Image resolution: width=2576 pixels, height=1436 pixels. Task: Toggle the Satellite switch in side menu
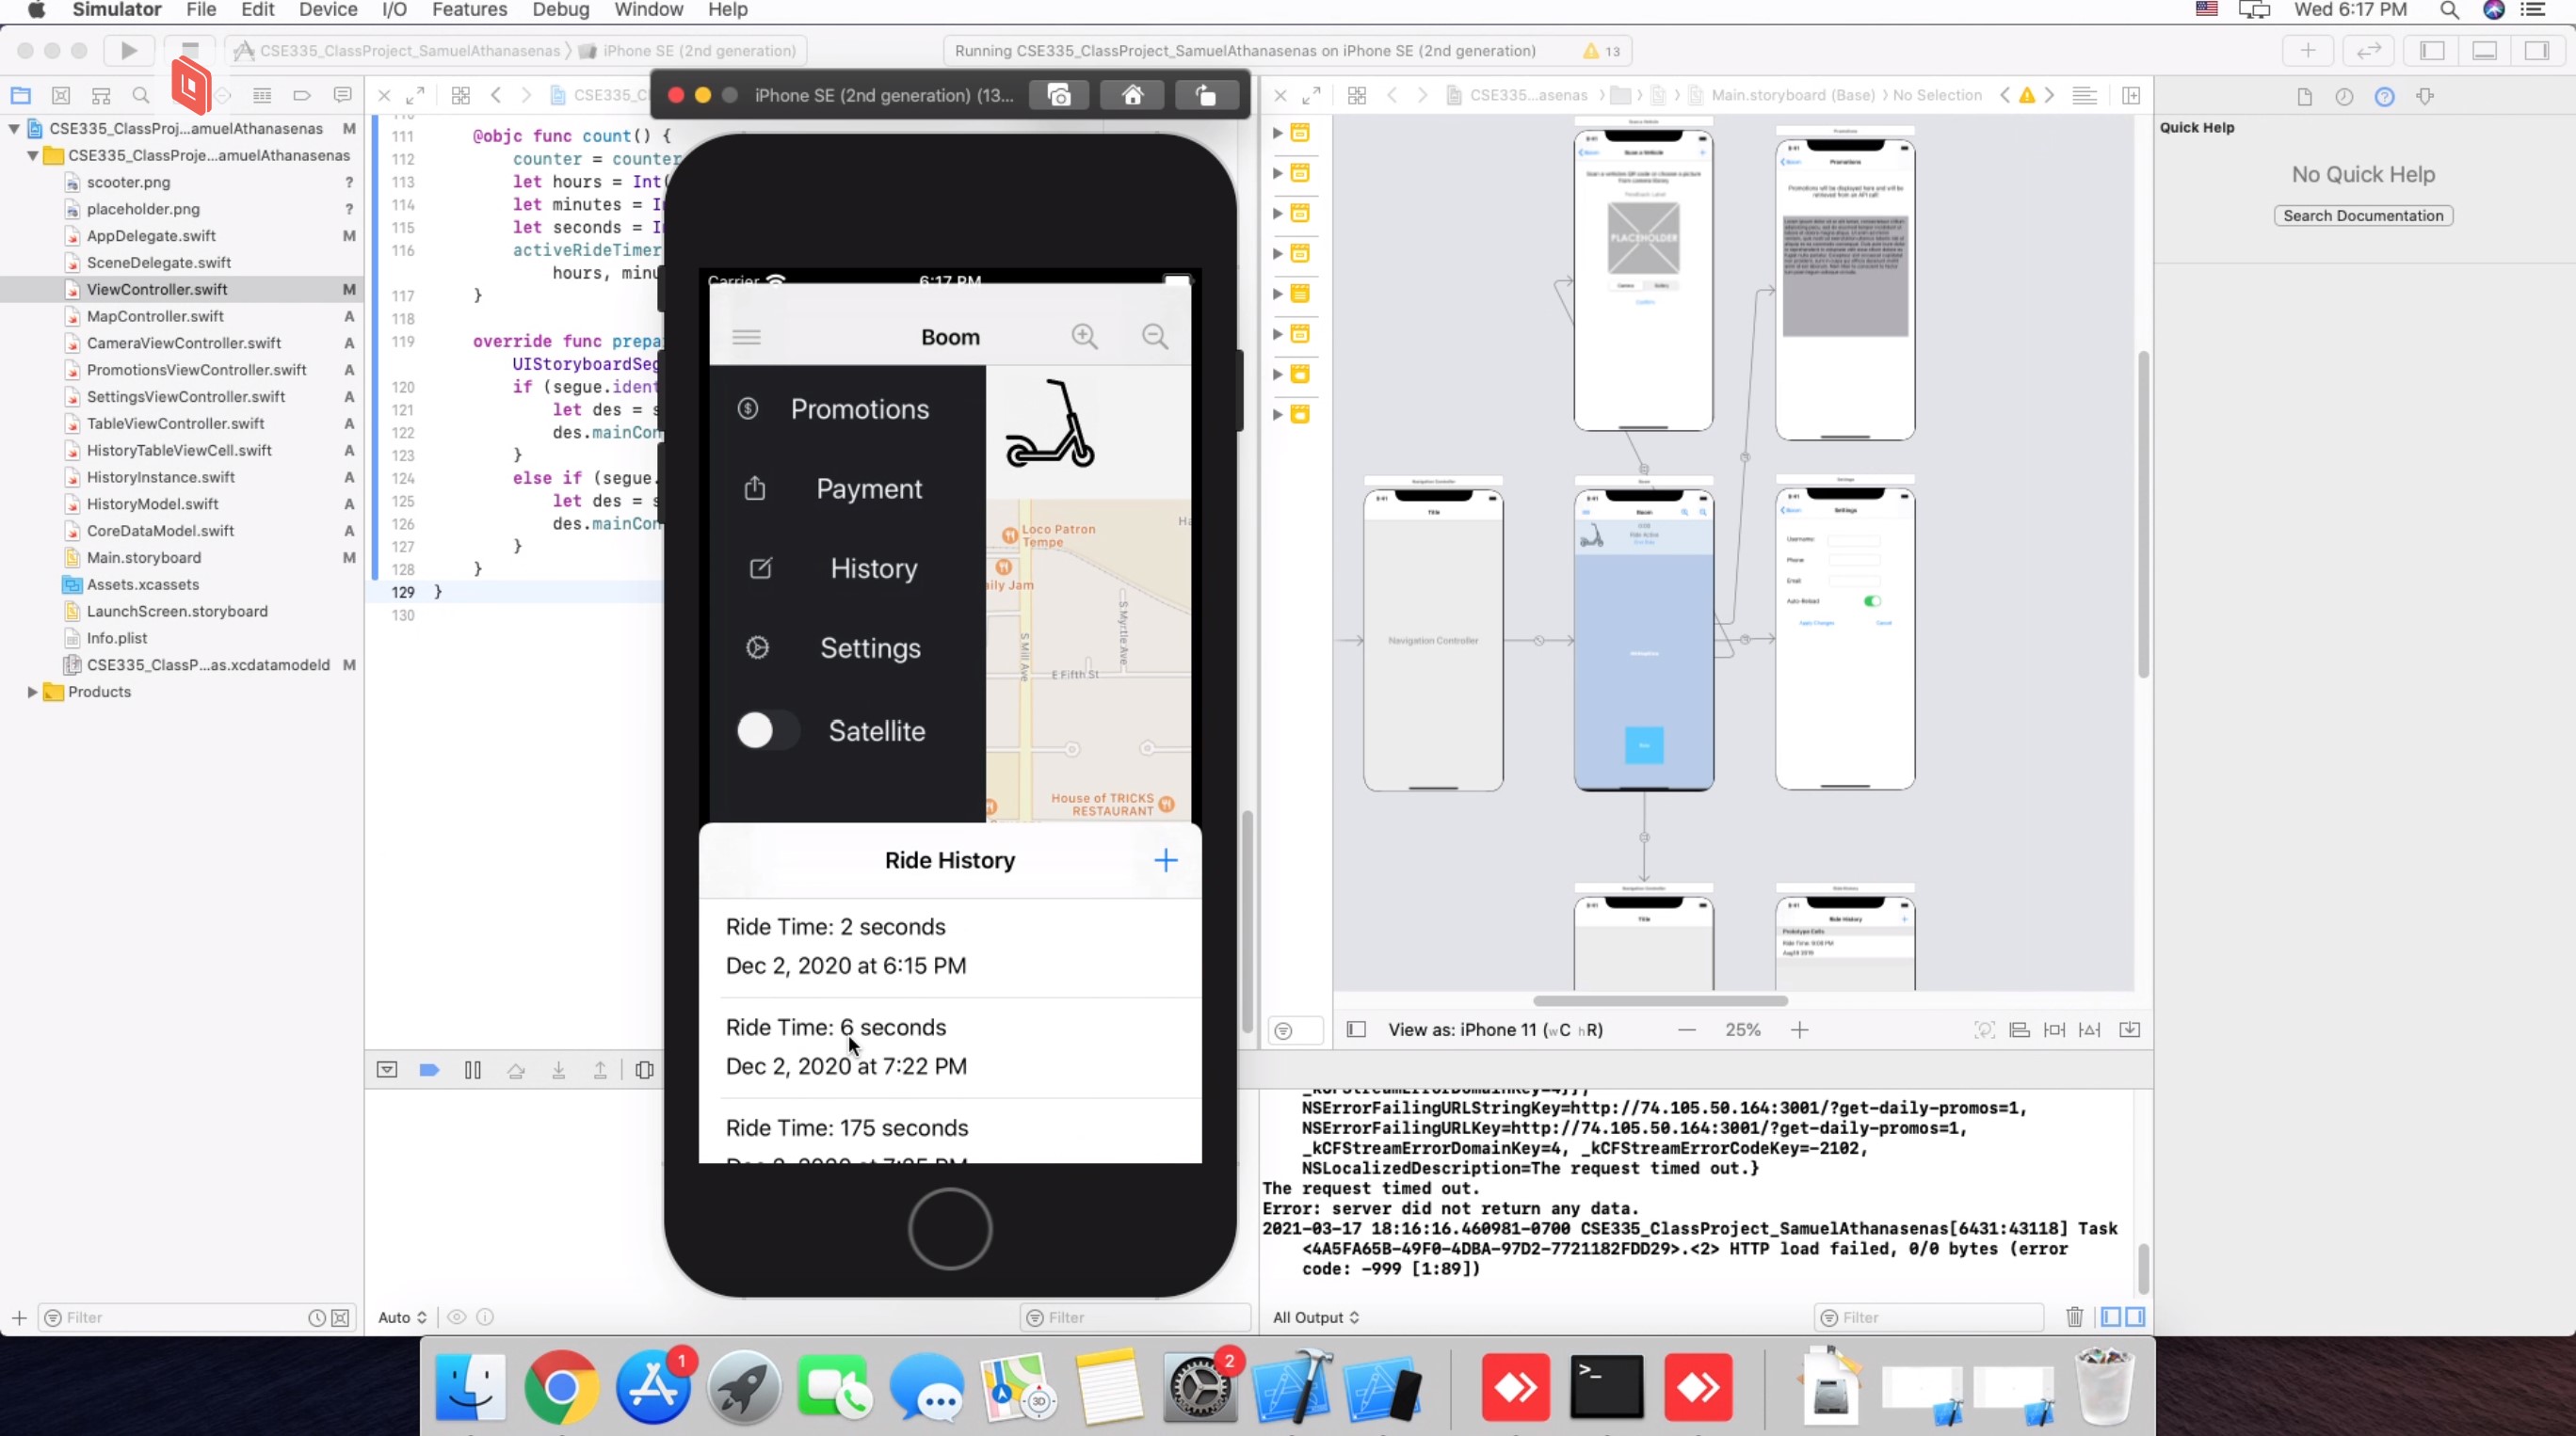[x=768, y=730]
